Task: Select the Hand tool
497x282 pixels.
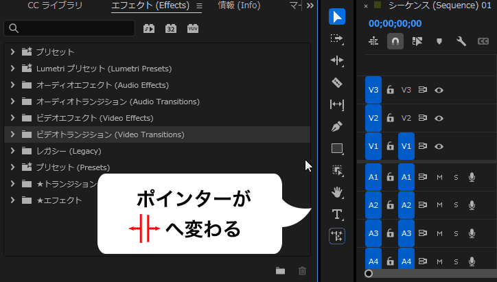Action: tap(337, 192)
